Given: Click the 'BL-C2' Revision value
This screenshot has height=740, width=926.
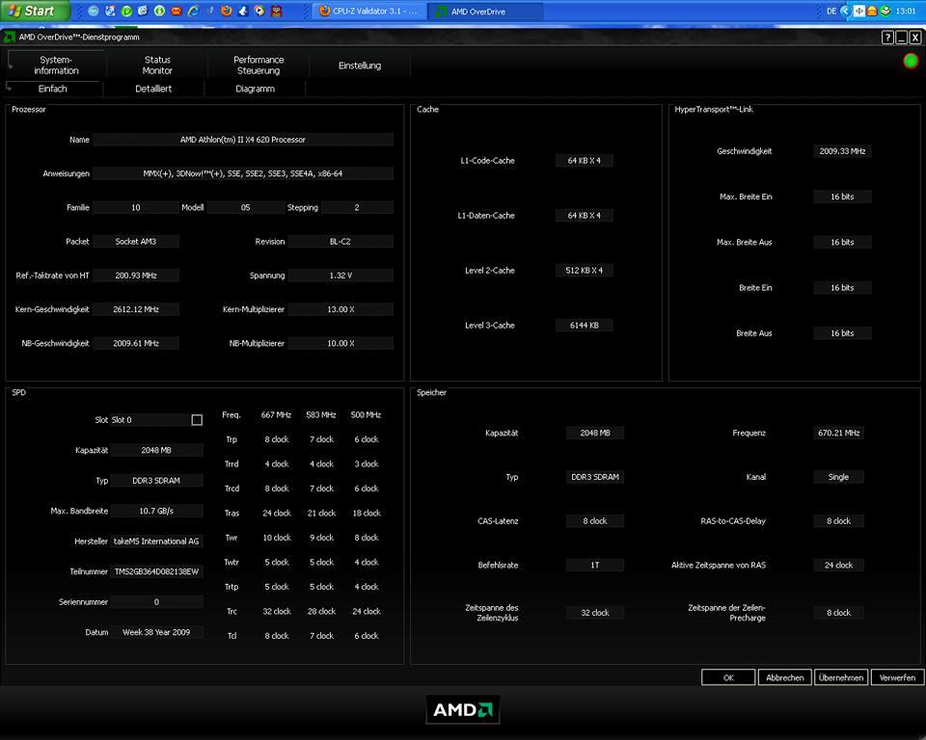Looking at the screenshot, I should 340,241.
